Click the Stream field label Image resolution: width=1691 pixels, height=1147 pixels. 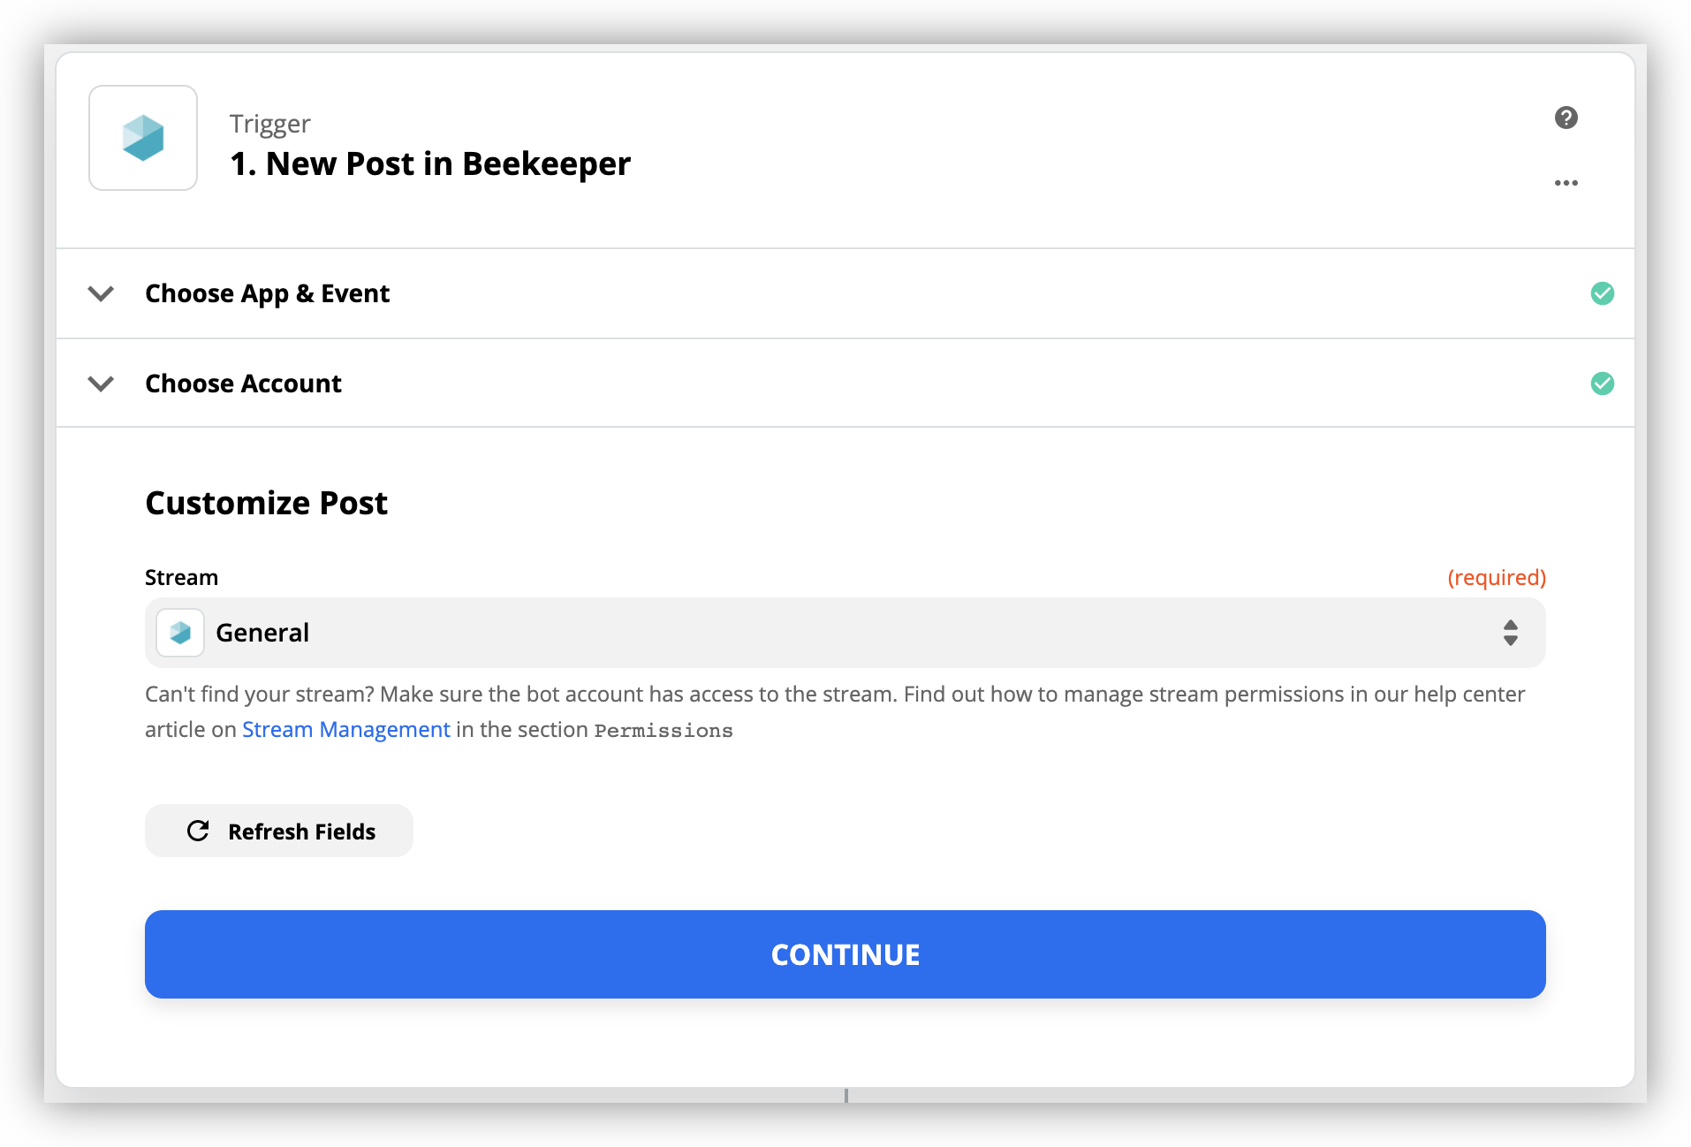tap(181, 578)
